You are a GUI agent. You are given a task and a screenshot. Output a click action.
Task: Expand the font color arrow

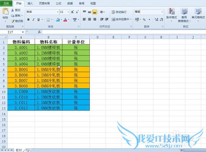pyautogui.click(x=68, y=20)
